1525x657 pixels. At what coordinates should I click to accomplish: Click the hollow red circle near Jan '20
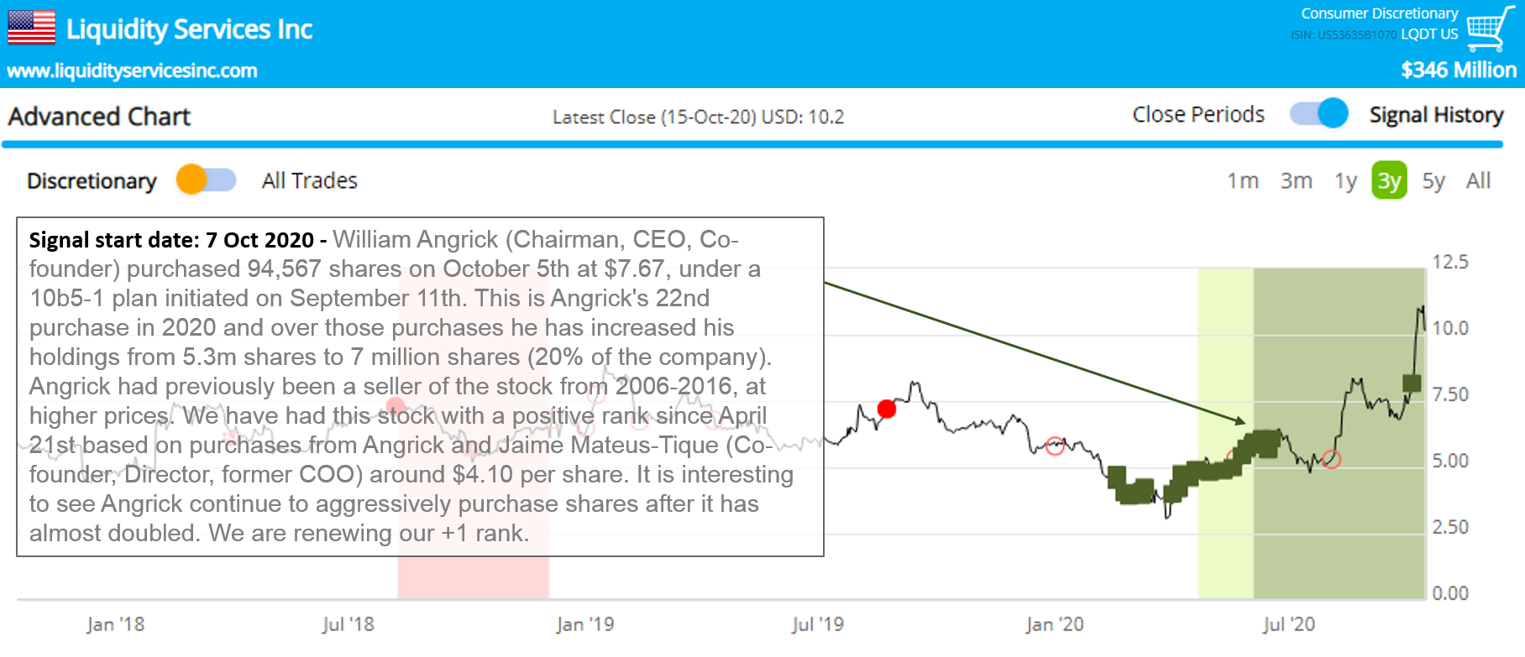click(1056, 446)
